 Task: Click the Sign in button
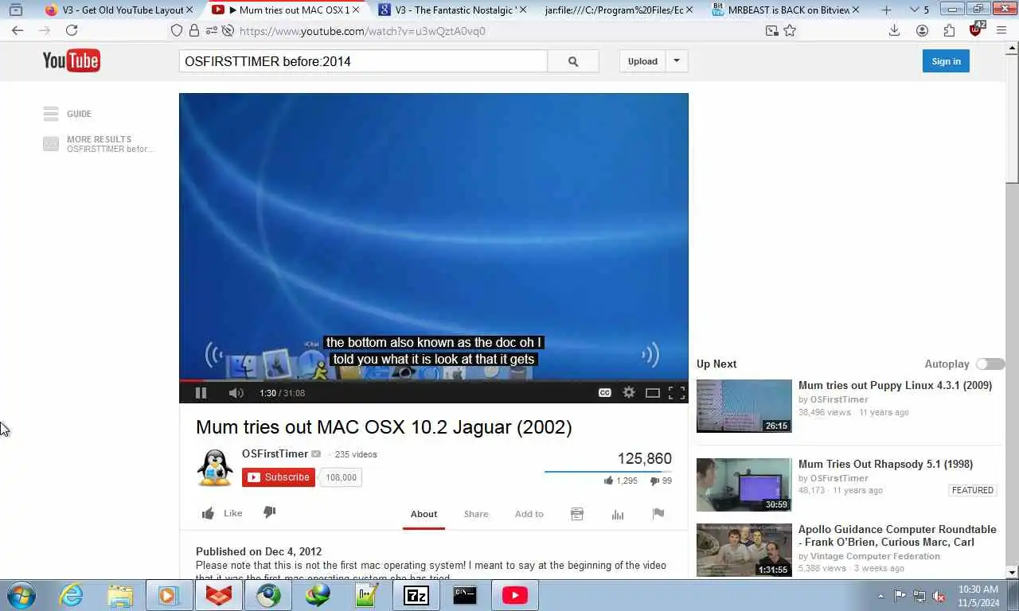(x=946, y=61)
